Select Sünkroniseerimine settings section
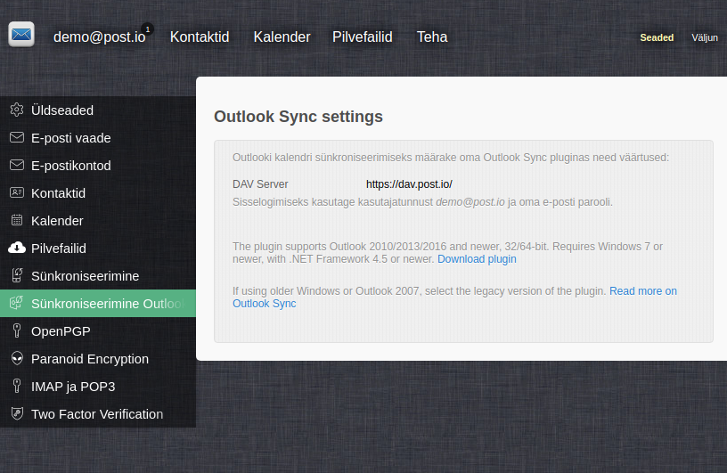The height and width of the screenshot is (473, 727). coord(98,276)
